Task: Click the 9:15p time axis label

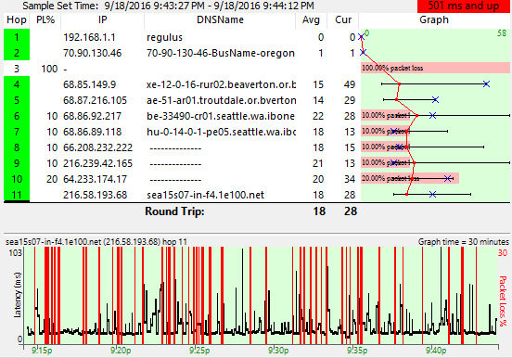Action: point(42,351)
